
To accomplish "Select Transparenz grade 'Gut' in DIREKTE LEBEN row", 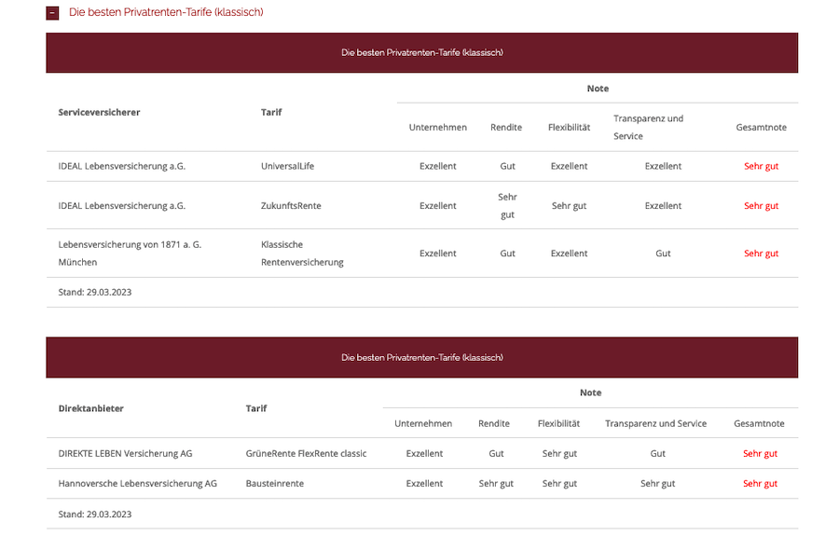I will (x=657, y=454).
